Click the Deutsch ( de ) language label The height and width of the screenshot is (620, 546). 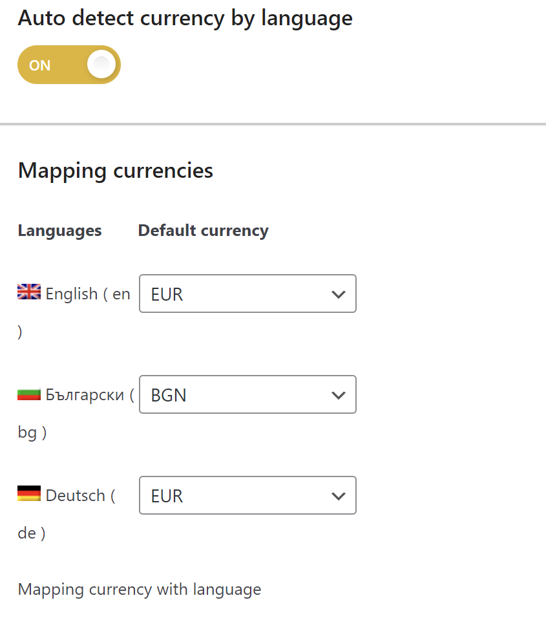pos(79,496)
